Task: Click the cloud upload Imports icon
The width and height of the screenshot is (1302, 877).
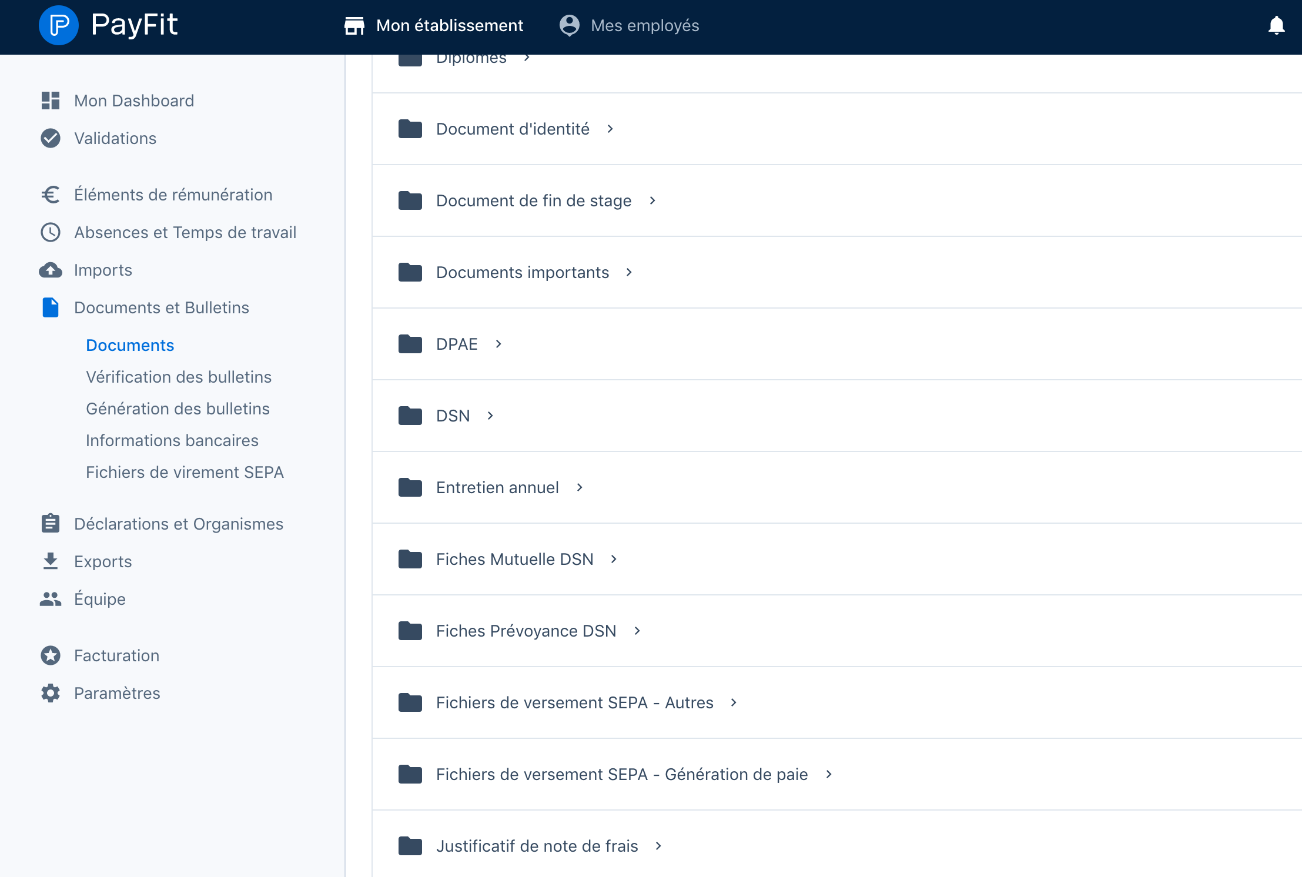Action: click(51, 270)
